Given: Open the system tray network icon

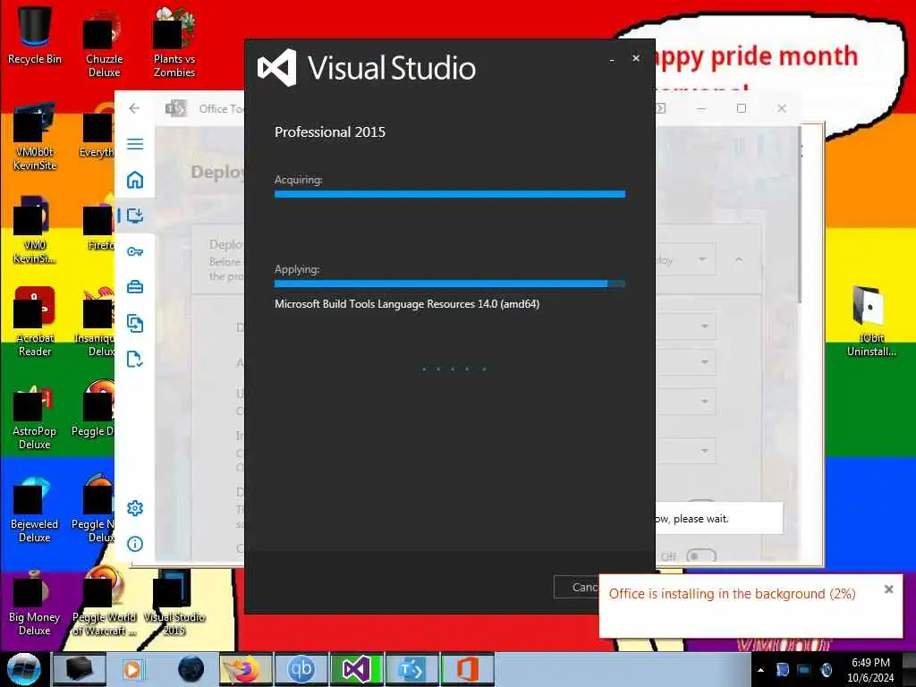Looking at the screenshot, I should tap(804, 669).
